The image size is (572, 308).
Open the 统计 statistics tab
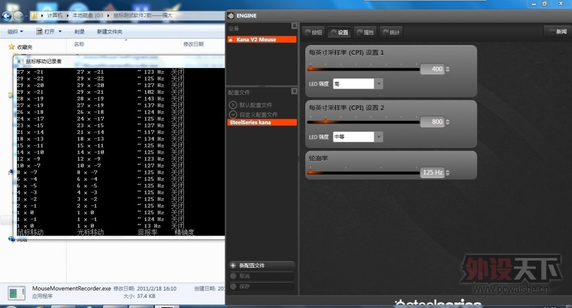(391, 32)
